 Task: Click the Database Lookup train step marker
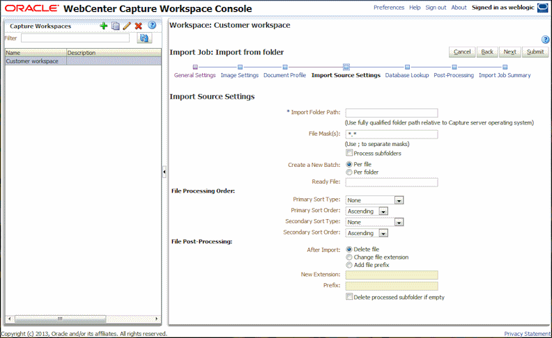click(x=407, y=67)
